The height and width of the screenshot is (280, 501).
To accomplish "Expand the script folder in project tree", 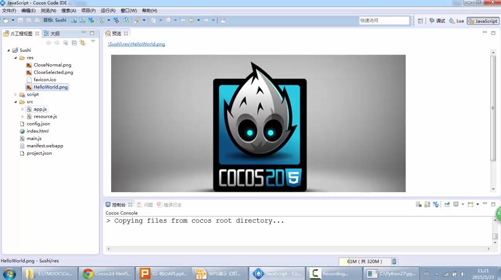I will point(16,95).
